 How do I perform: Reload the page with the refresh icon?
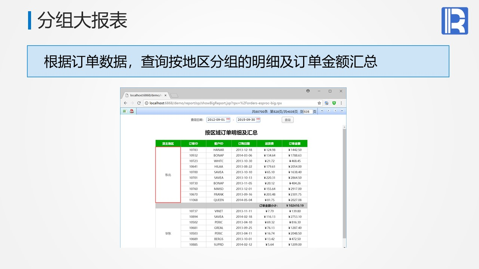tap(139, 103)
